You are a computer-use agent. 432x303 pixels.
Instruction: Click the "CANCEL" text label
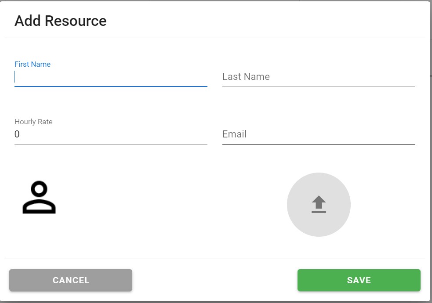point(71,280)
